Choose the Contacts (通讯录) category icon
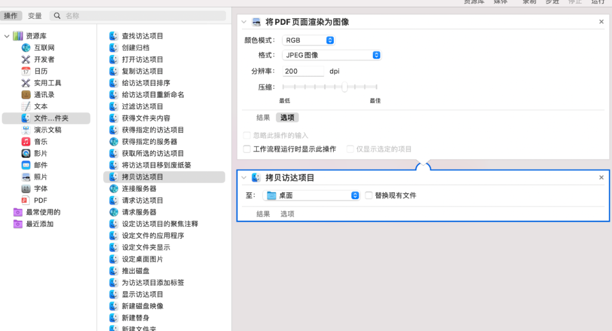The height and width of the screenshot is (331, 612). click(25, 94)
